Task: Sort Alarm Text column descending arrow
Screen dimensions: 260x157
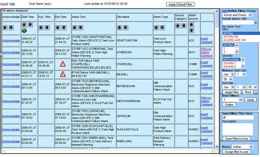Action: 81,28
